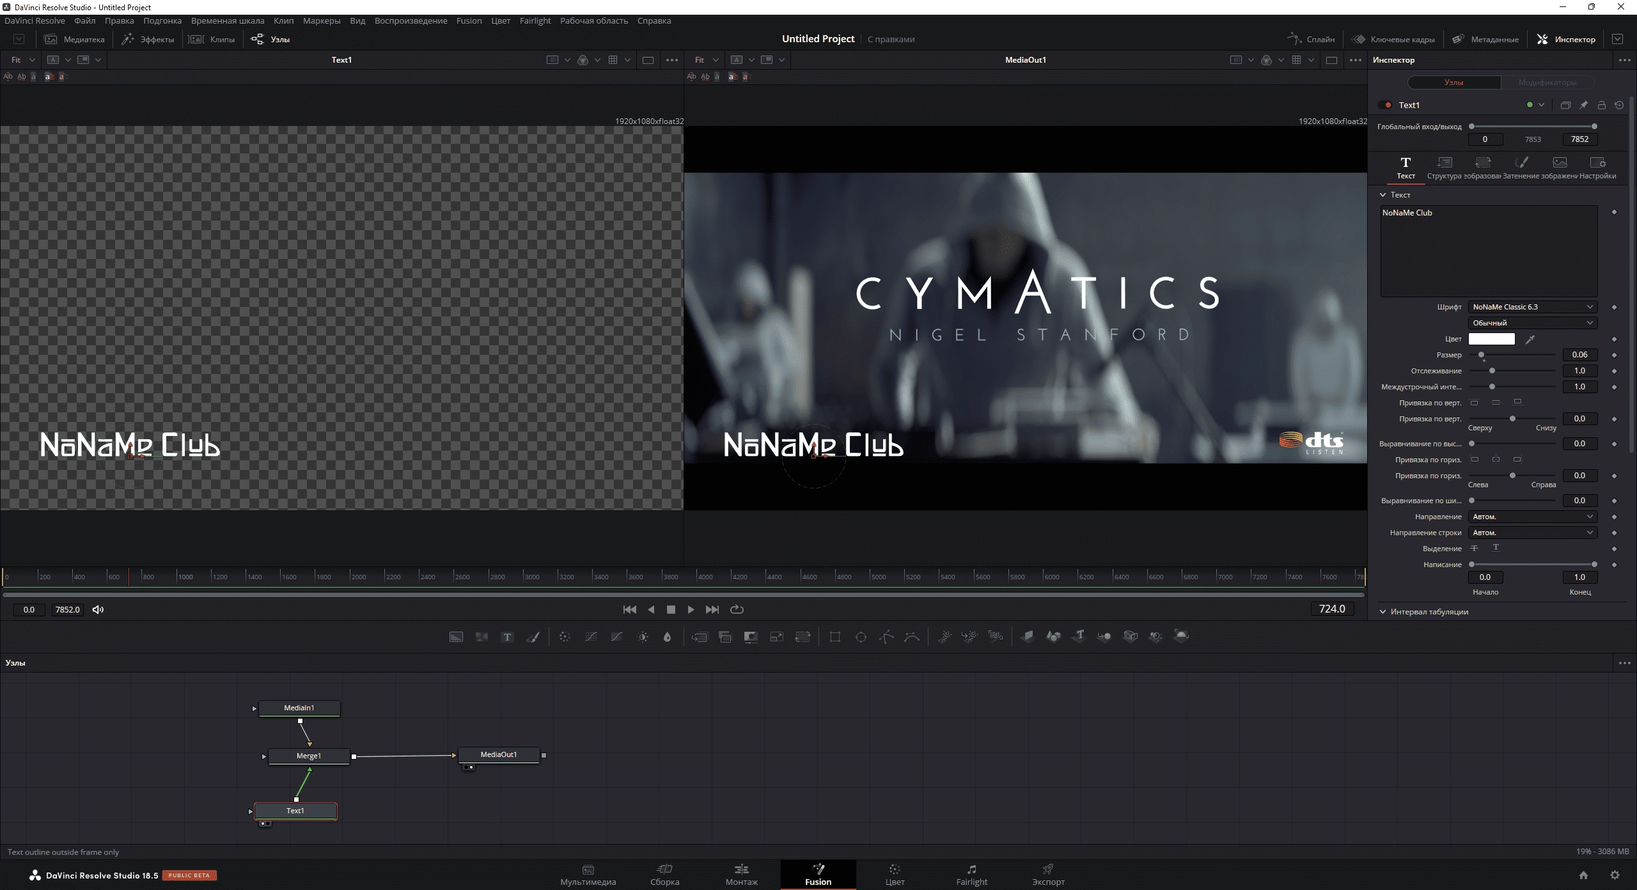The height and width of the screenshot is (890, 1637).
Task: Add a Color Curves node from the toolbar
Action: [x=591, y=637]
